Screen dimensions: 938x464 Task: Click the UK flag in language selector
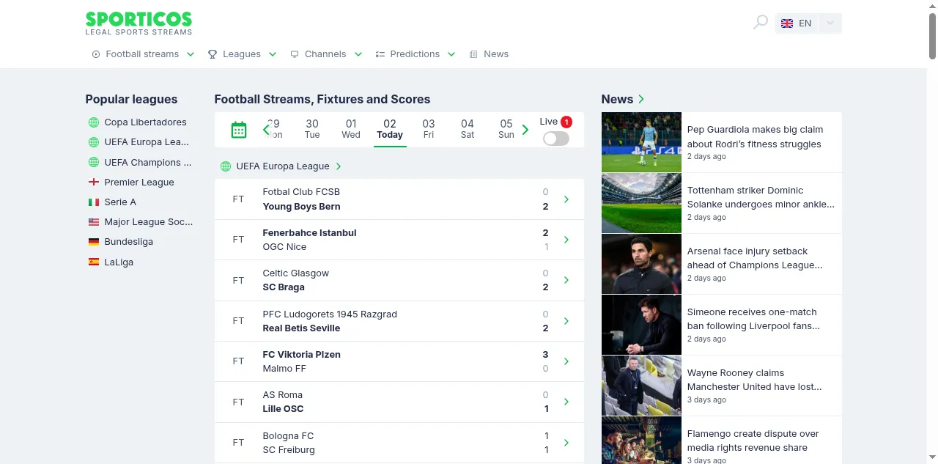(787, 23)
